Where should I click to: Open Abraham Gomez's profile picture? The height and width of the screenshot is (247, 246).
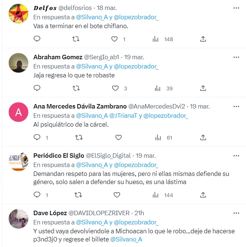click(18, 63)
